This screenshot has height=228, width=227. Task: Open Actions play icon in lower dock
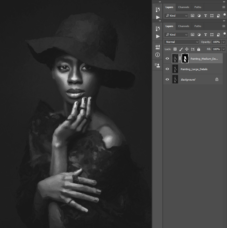(x=158, y=36)
